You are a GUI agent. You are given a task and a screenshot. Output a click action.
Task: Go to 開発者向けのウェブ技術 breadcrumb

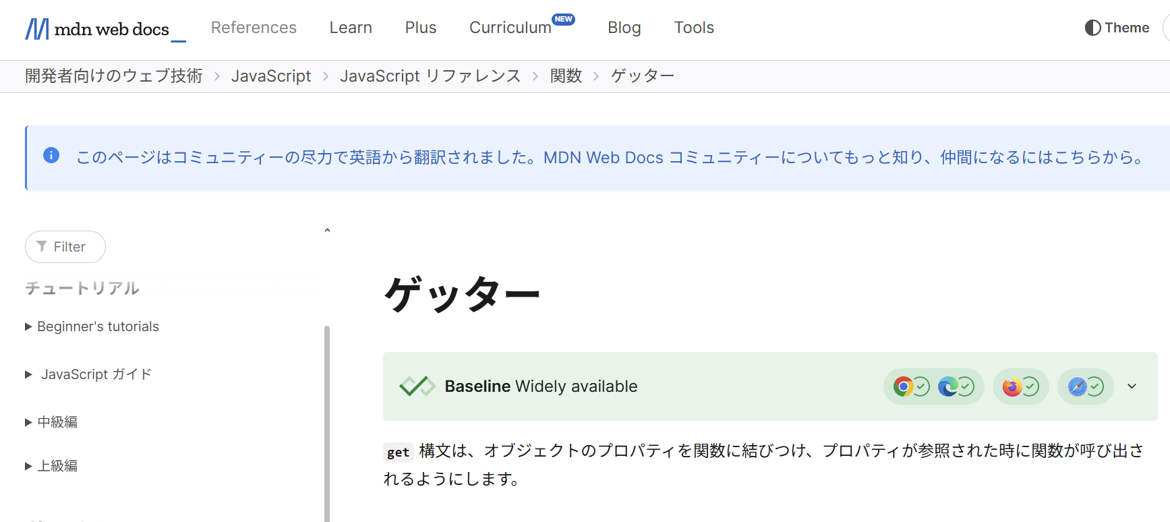pos(114,76)
